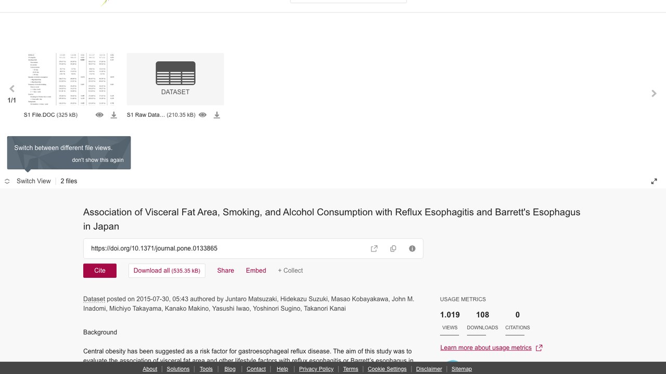This screenshot has height=374, width=666.
Task: Open the About footer link
Action: coord(150,369)
